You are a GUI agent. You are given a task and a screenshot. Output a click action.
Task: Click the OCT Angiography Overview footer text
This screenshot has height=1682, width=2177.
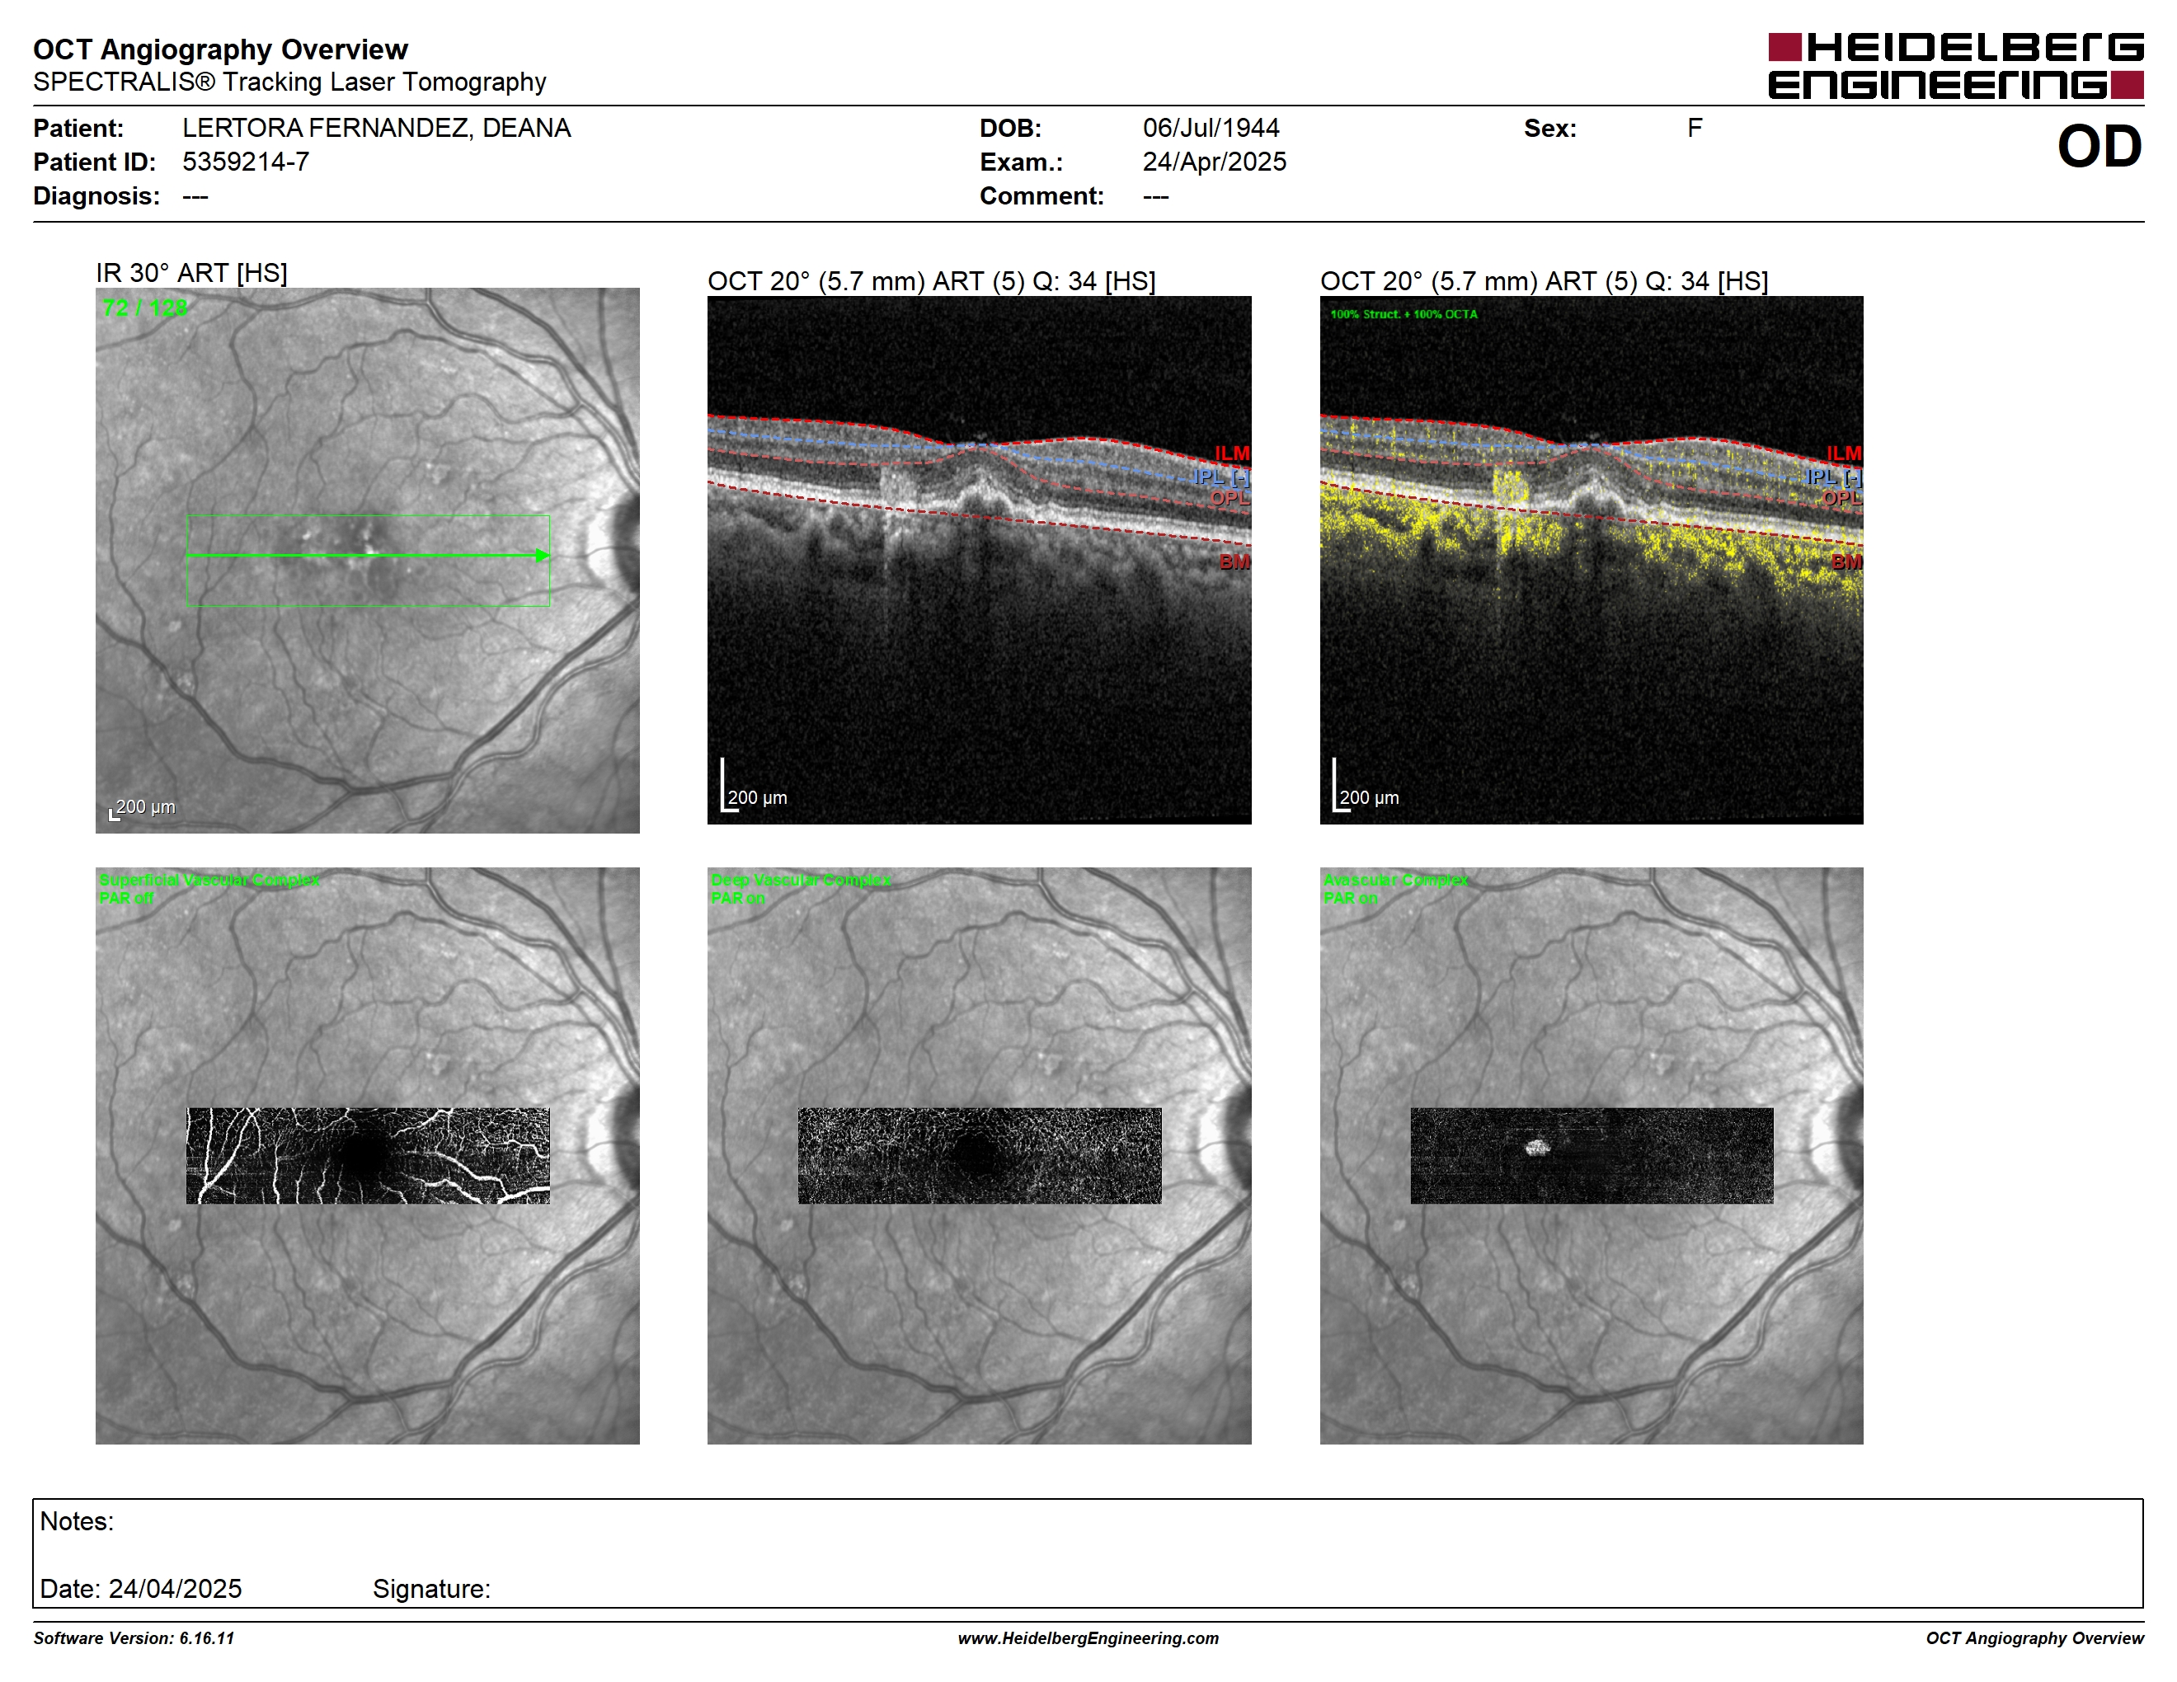tap(2034, 1638)
